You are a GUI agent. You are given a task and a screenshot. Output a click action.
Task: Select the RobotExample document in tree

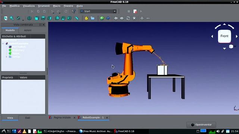19,44
